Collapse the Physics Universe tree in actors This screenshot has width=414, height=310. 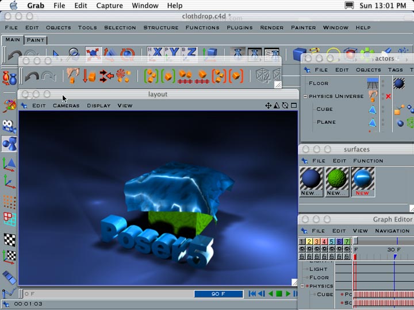[305, 96]
